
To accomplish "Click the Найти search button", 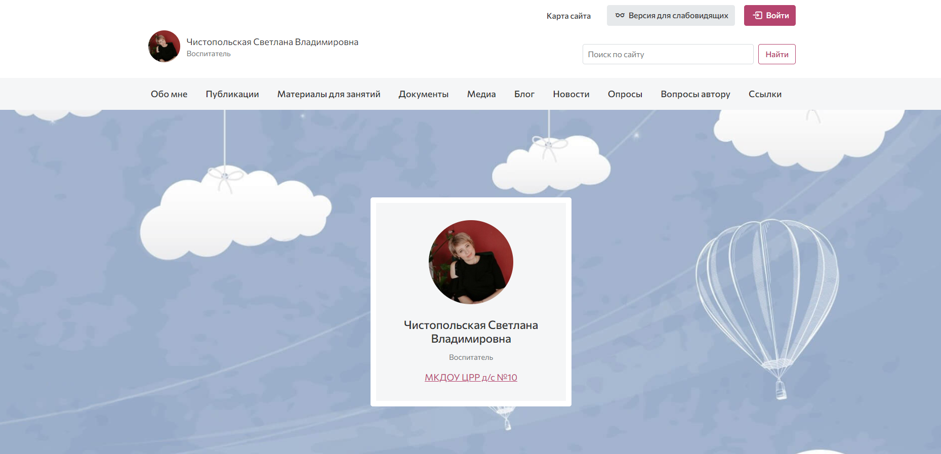I will (776, 54).
